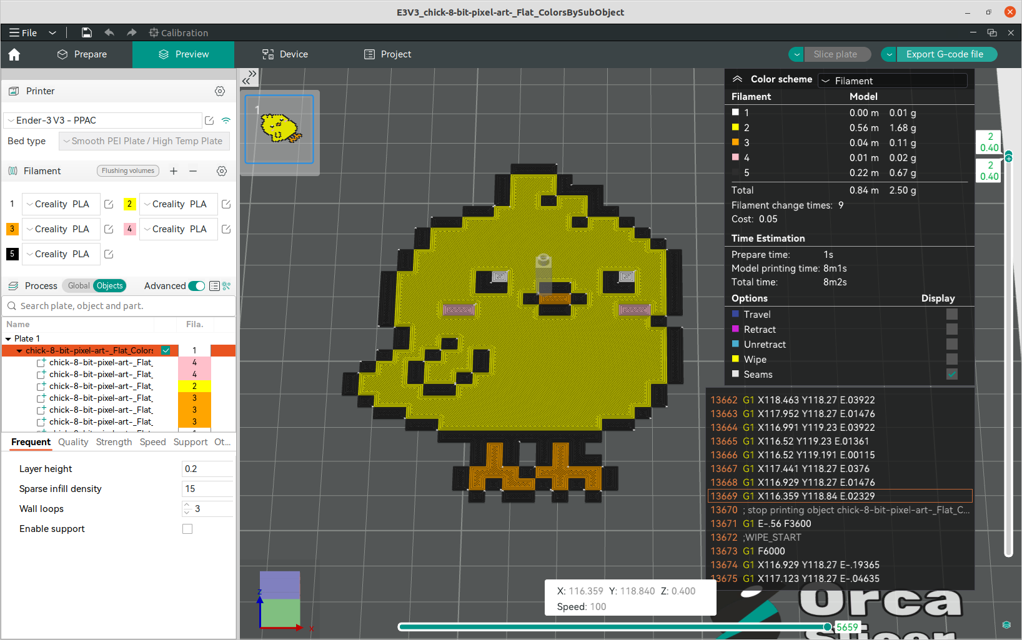Open the Strength settings tab

click(114, 442)
